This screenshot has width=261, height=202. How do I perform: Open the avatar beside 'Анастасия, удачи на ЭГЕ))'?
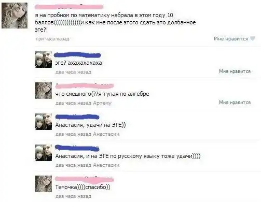[x=44, y=122]
